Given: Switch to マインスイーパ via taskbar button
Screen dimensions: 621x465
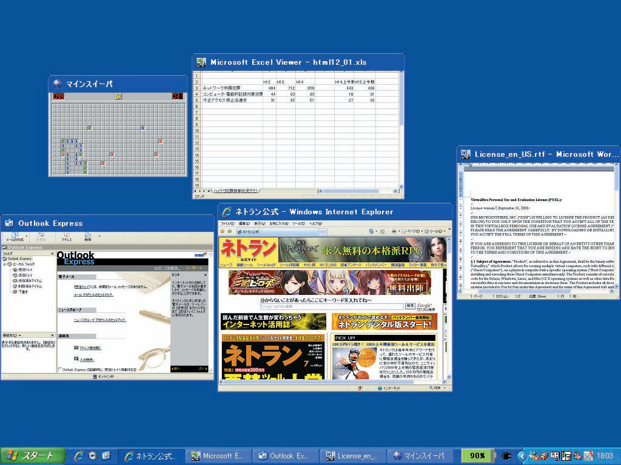Looking at the screenshot, I should [420, 456].
